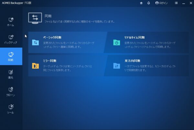Click 同期 label in sidebar
The height and width of the screenshot is (130, 194).
[11, 60]
